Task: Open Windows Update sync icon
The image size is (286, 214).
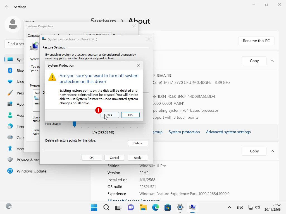Action: click(x=10, y=171)
